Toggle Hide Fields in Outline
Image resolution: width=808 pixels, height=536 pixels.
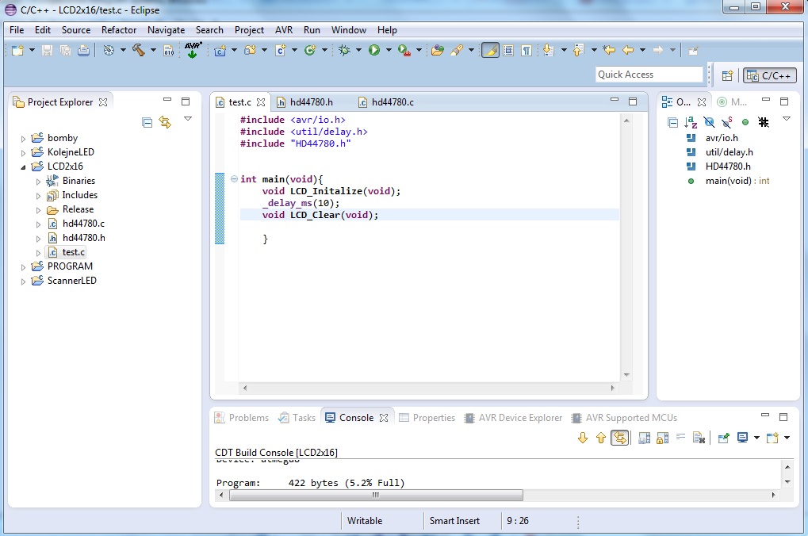pyautogui.click(x=709, y=122)
